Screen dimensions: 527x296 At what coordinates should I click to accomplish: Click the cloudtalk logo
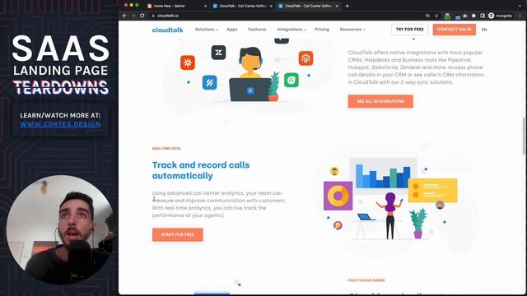(x=167, y=30)
